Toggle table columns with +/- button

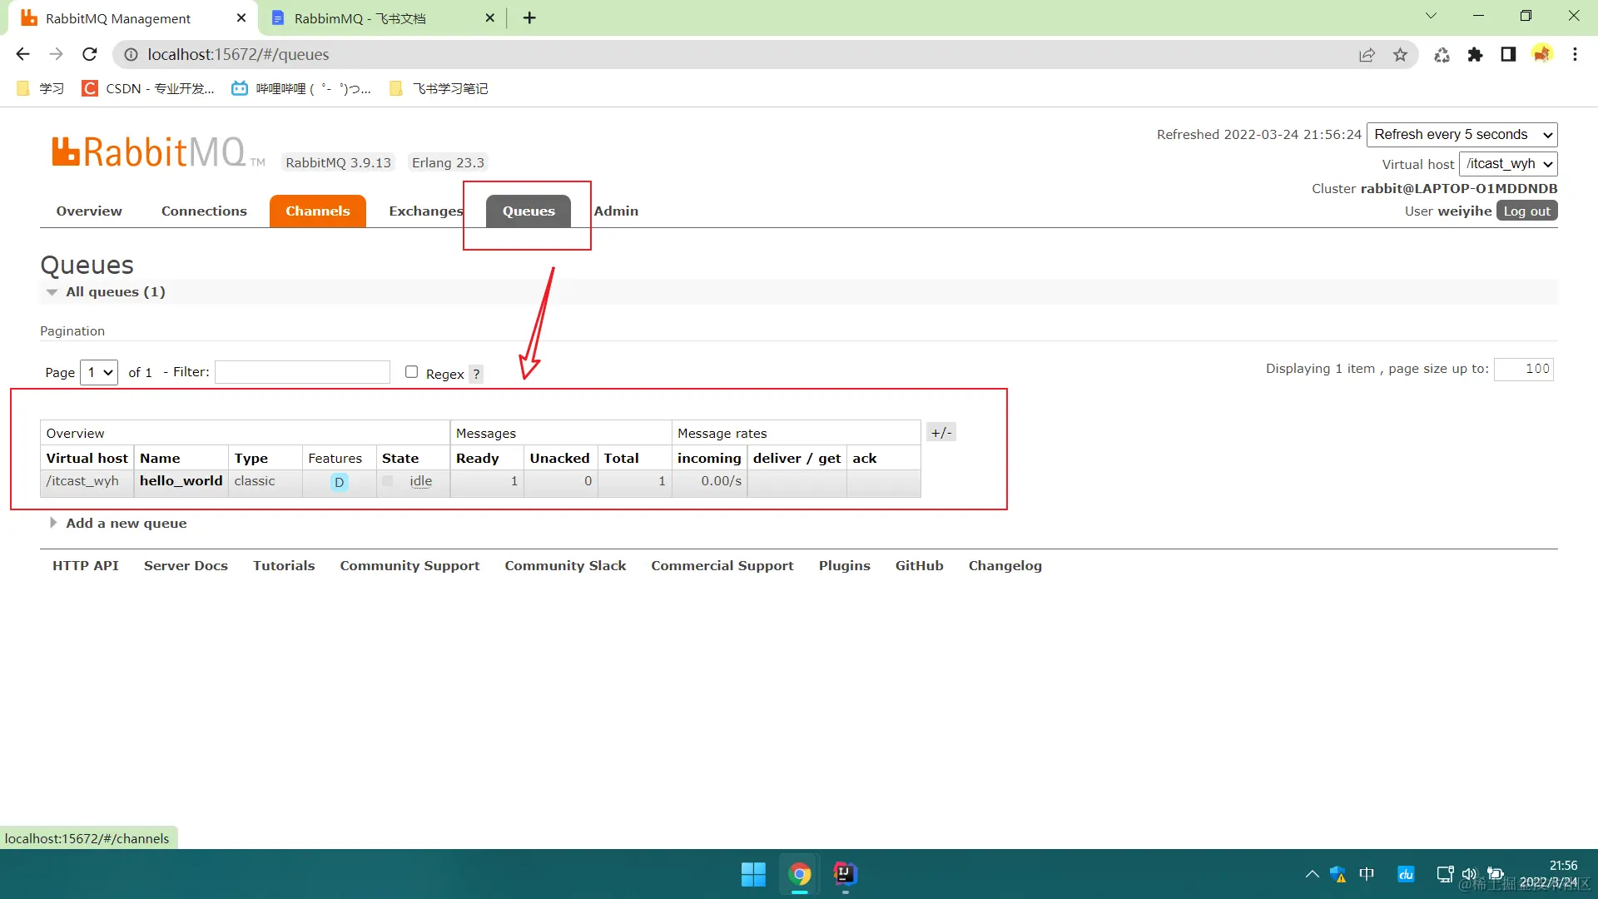(x=941, y=432)
